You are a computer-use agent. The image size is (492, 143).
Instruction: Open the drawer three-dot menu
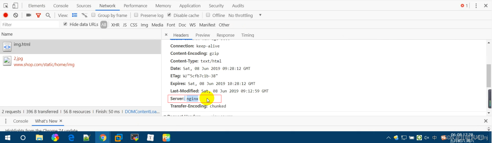(x=6, y=121)
